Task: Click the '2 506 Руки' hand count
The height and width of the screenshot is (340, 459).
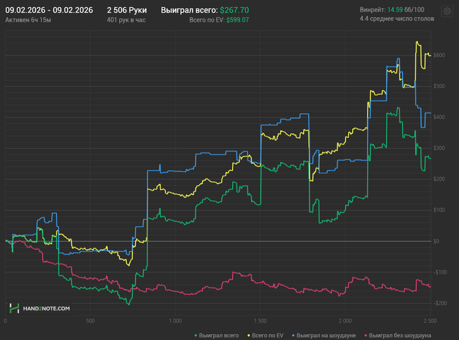Action: pos(127,11)
